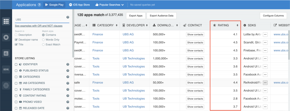The height and width of the screenshot is (111, 290).
Task: Click help icon for IAB CATEGORIES filter
Action: click(68, 83)
